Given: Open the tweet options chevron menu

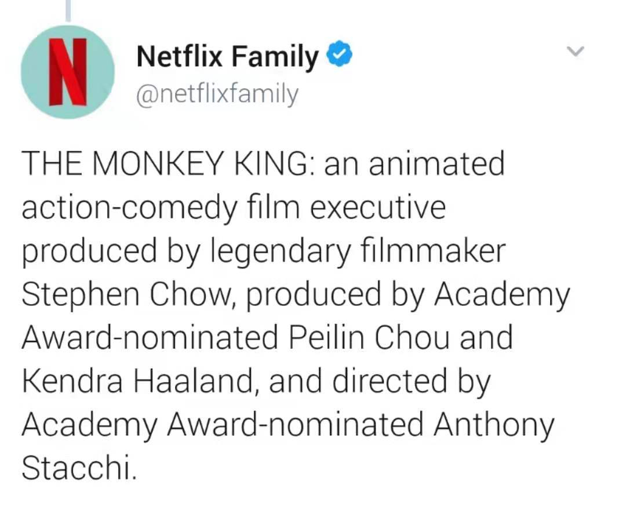Looking at the screenshot, I should tap(575, 52).
